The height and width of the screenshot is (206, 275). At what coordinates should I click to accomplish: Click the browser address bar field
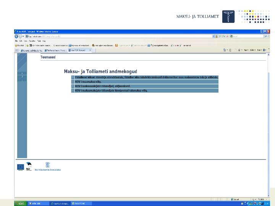click(119, 36)
